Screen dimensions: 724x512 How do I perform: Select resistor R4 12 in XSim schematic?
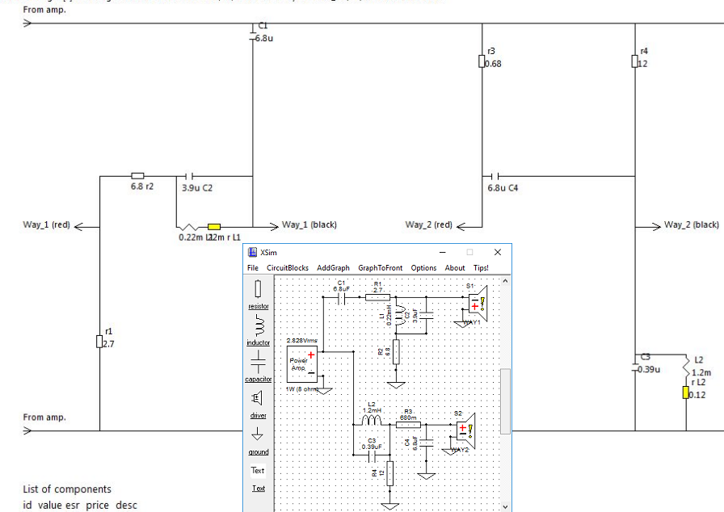[389, 473]
